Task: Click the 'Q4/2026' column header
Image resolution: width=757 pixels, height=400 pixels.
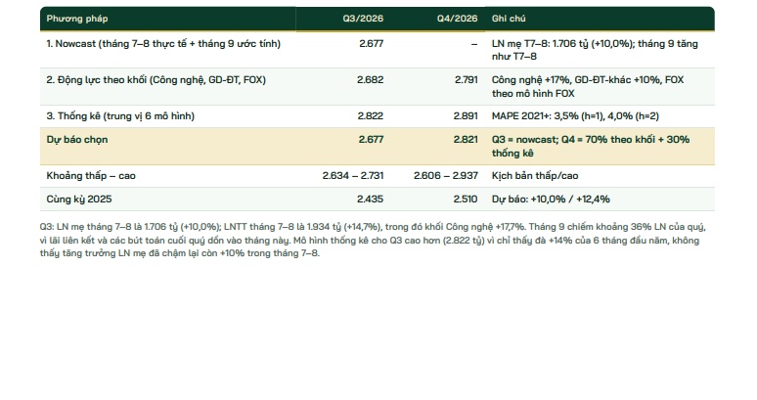Action: point(457,19)
